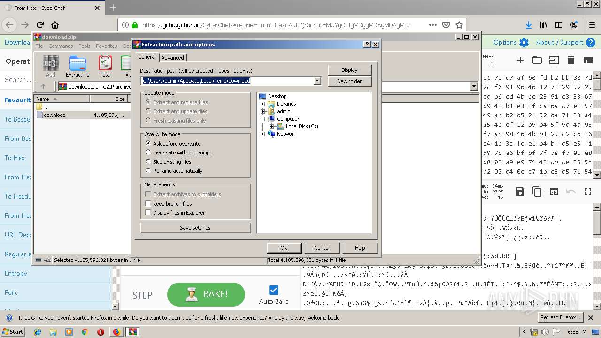The height and width of the screenshot is (338, 601).
Task: Choose To Hex operation in CyberChef
Action: (15, 158)
